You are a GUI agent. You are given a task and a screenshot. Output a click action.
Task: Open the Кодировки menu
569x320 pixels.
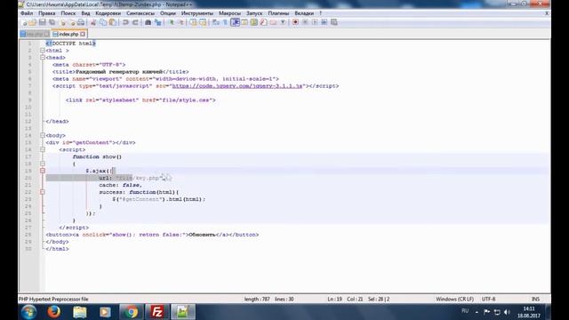point(108,13)
